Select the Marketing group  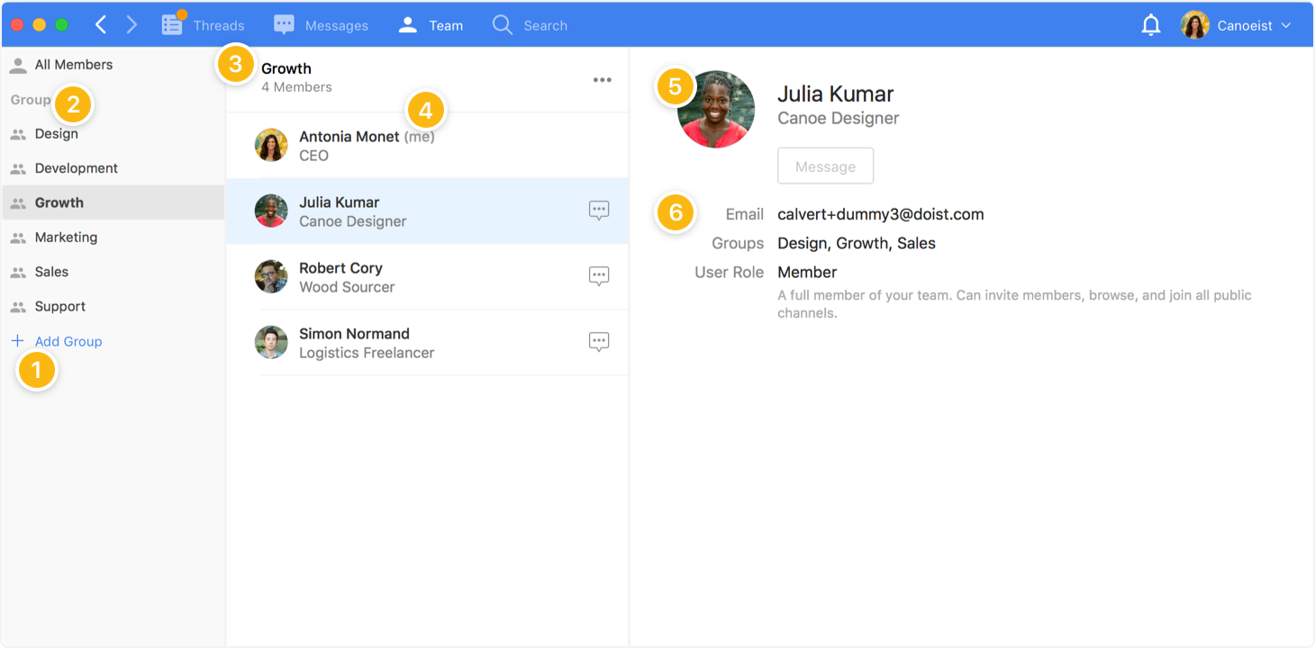click(x=66, y=238)
